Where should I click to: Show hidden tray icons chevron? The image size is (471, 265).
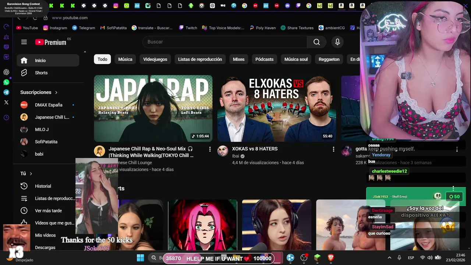(389, 258)
